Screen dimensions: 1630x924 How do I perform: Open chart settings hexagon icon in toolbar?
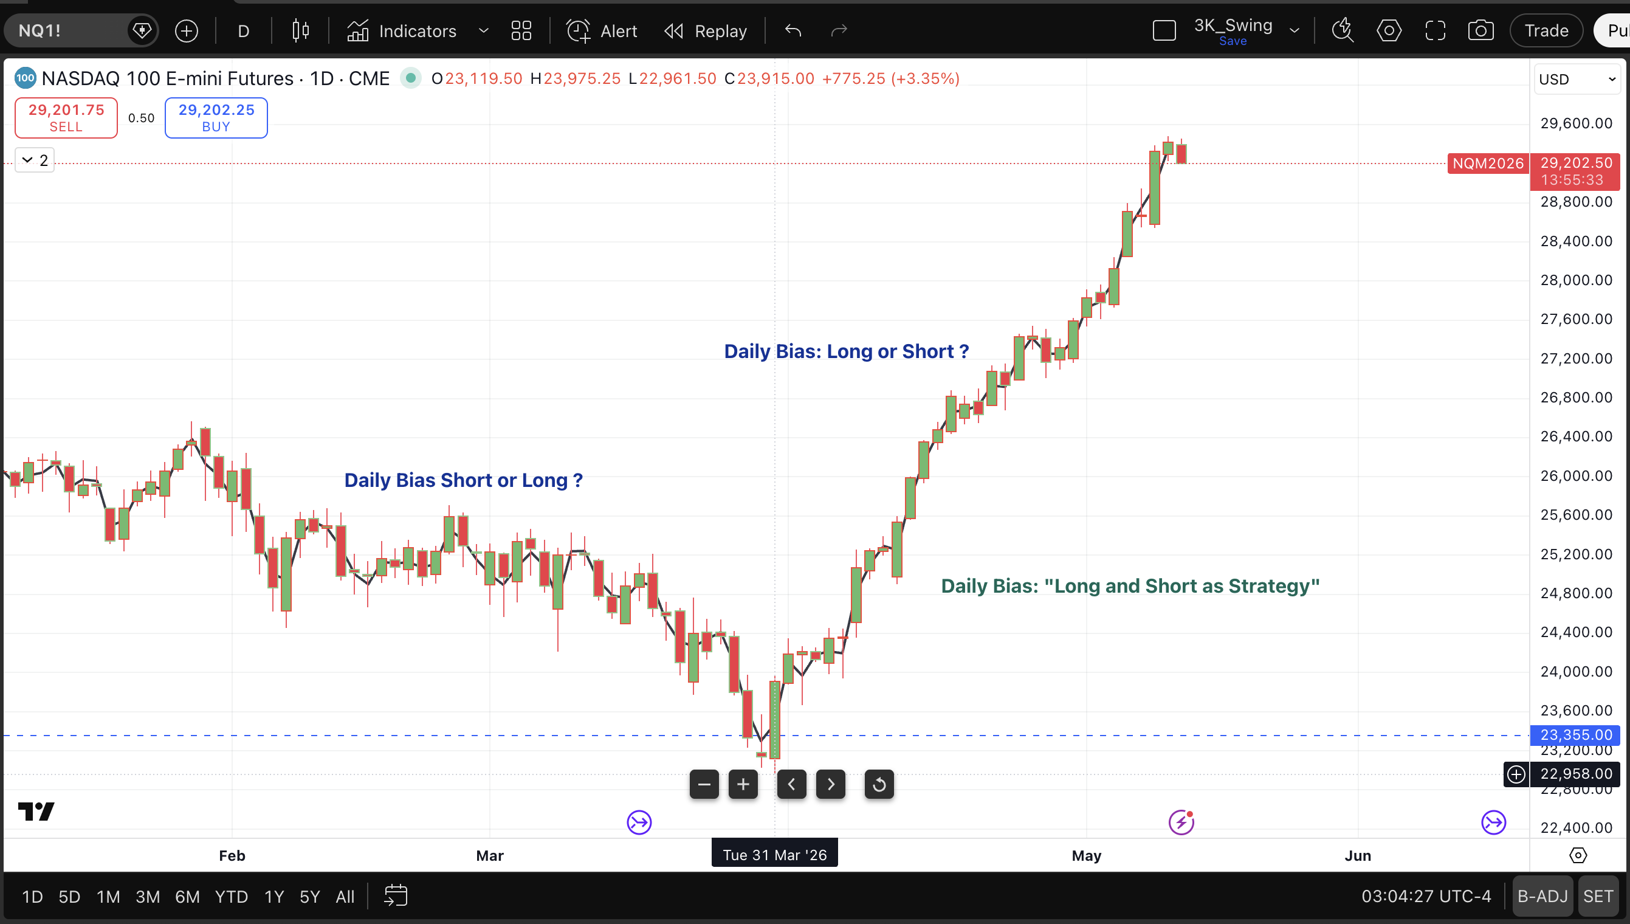(x=1389, y=30)
